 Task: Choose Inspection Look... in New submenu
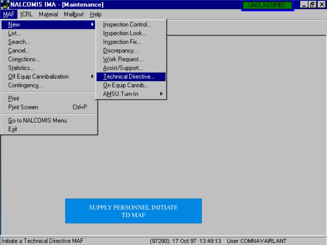[x=131, y=33]
